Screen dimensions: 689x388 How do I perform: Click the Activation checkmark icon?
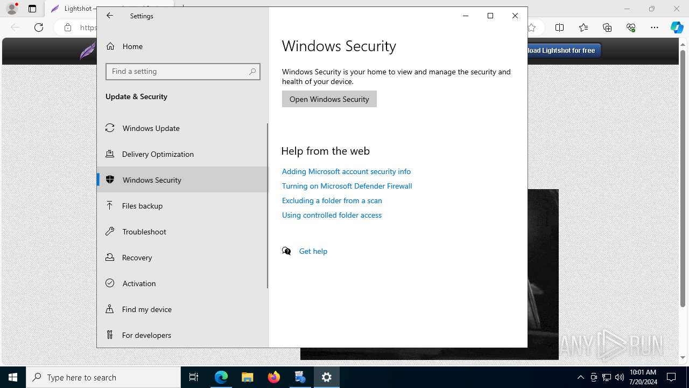[110, 283]
